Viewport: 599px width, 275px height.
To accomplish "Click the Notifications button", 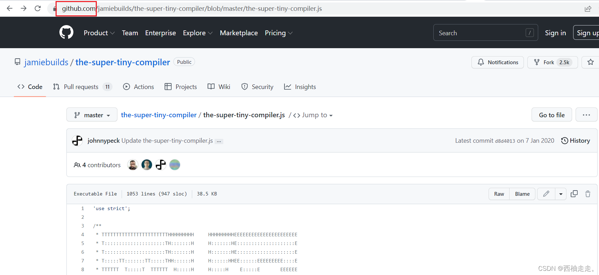I will 498,62.
